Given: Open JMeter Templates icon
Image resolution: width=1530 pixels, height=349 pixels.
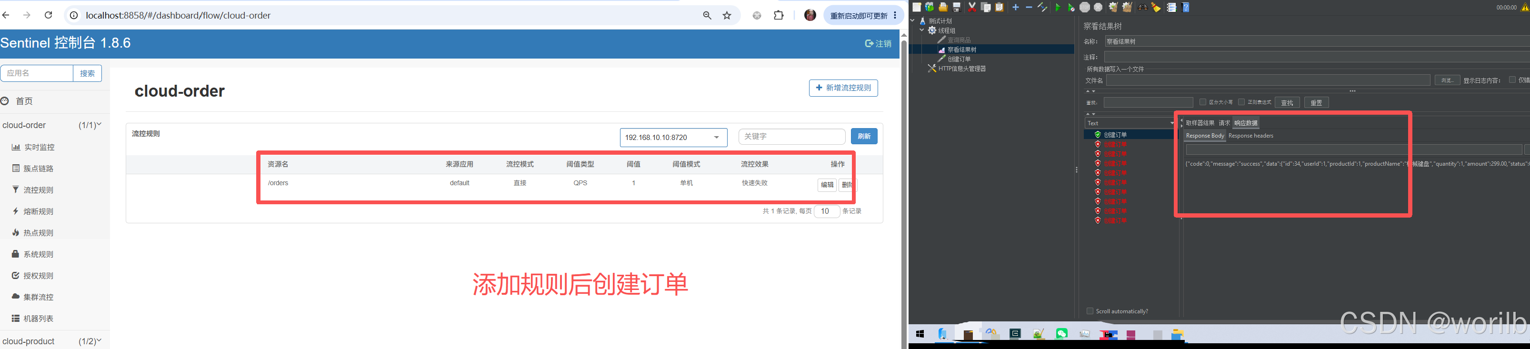Looking at the screenshot, I should [x=930, y=7].
